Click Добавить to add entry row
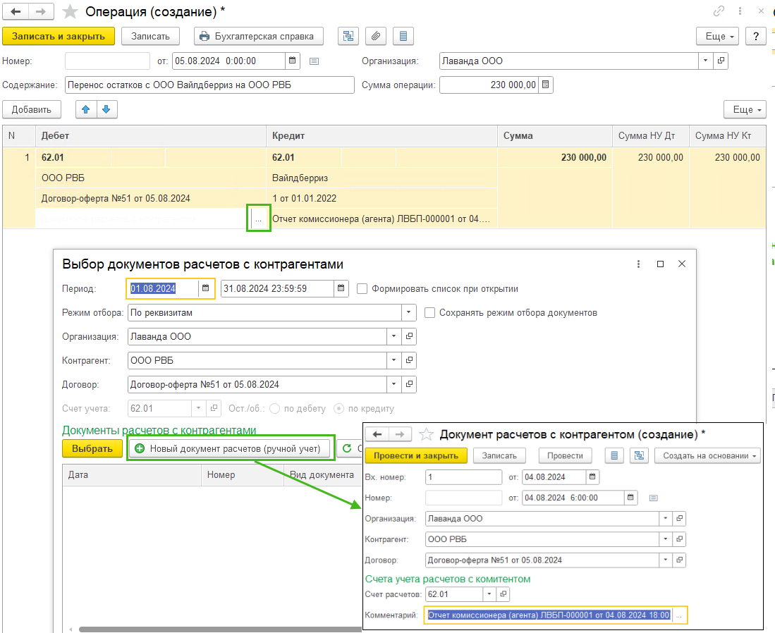The image size is (775, 633). pyautogui.click(x=32, y=110)
